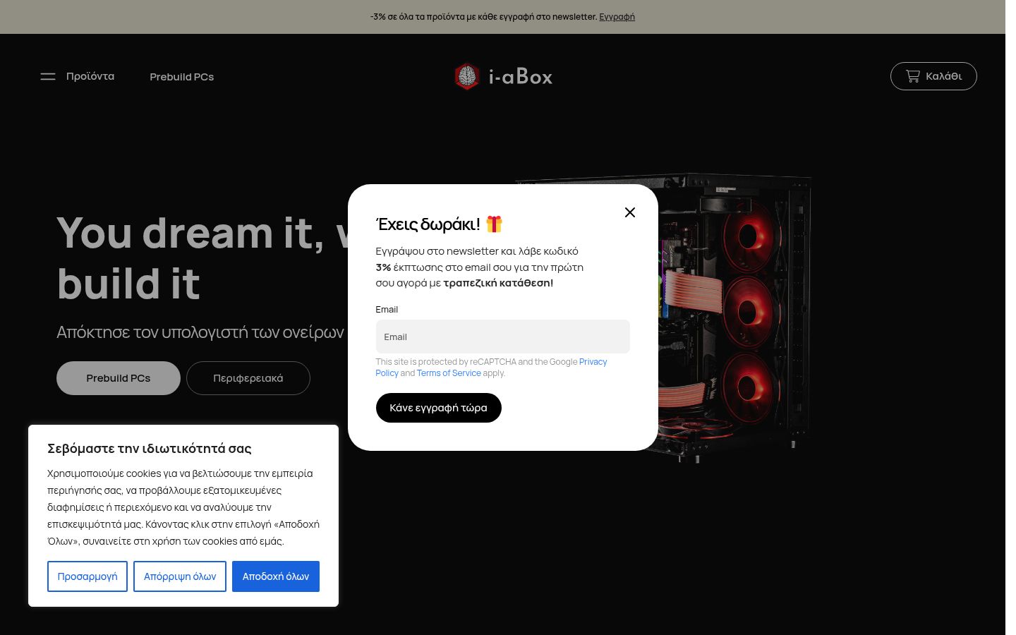Open the hamburger menu icon
The image size is (1016, 635).
coord(48,76)
